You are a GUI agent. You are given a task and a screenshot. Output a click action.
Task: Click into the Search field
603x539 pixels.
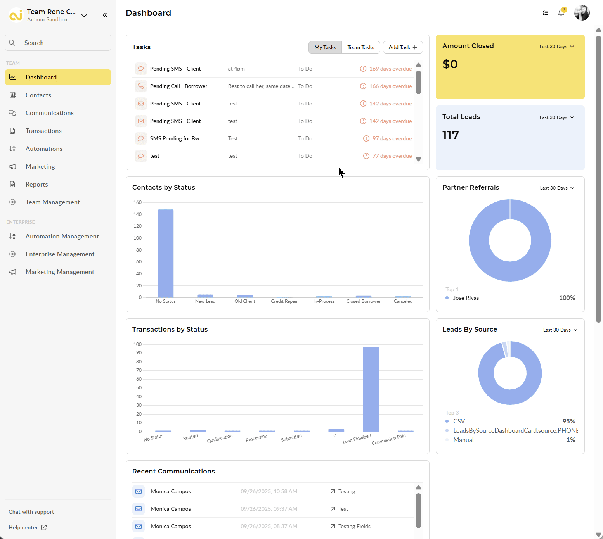(58, 43)
